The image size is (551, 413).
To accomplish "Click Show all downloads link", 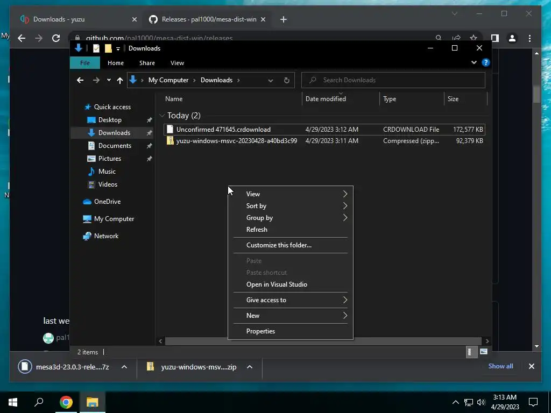I will coord(500,366).
